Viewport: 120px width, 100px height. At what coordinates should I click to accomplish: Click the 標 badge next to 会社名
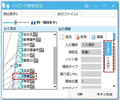(x=35, y=35)
